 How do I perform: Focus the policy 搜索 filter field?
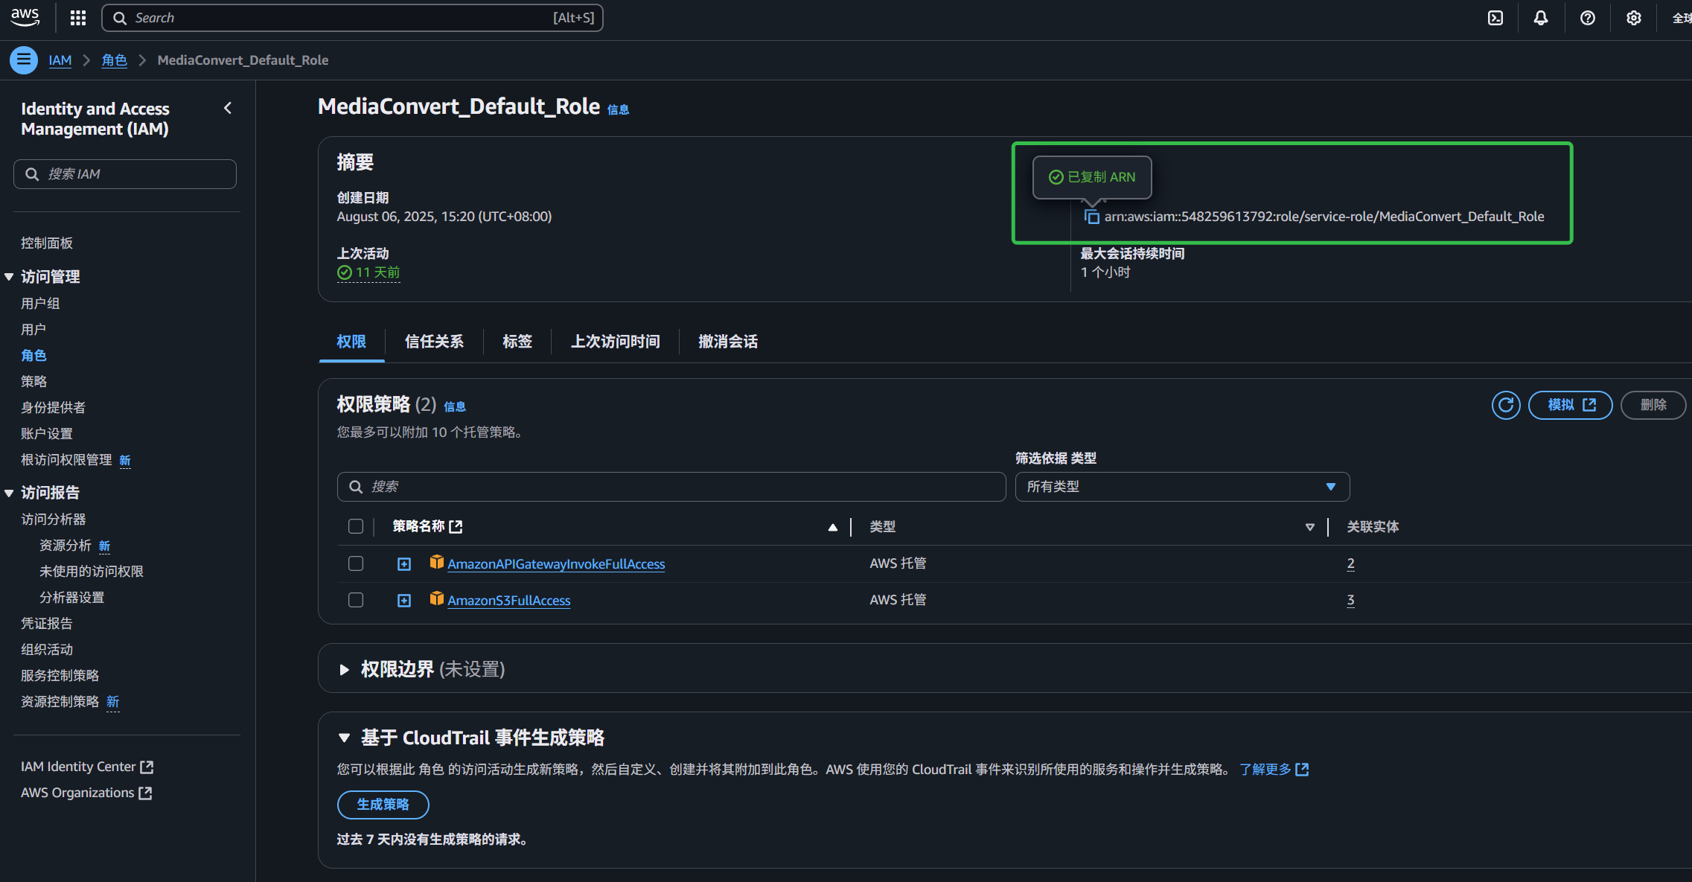click(671, 487)
